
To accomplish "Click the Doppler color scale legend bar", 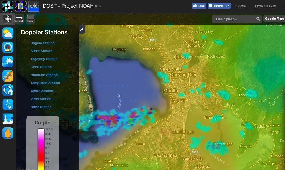I will (x=41, y=149).
